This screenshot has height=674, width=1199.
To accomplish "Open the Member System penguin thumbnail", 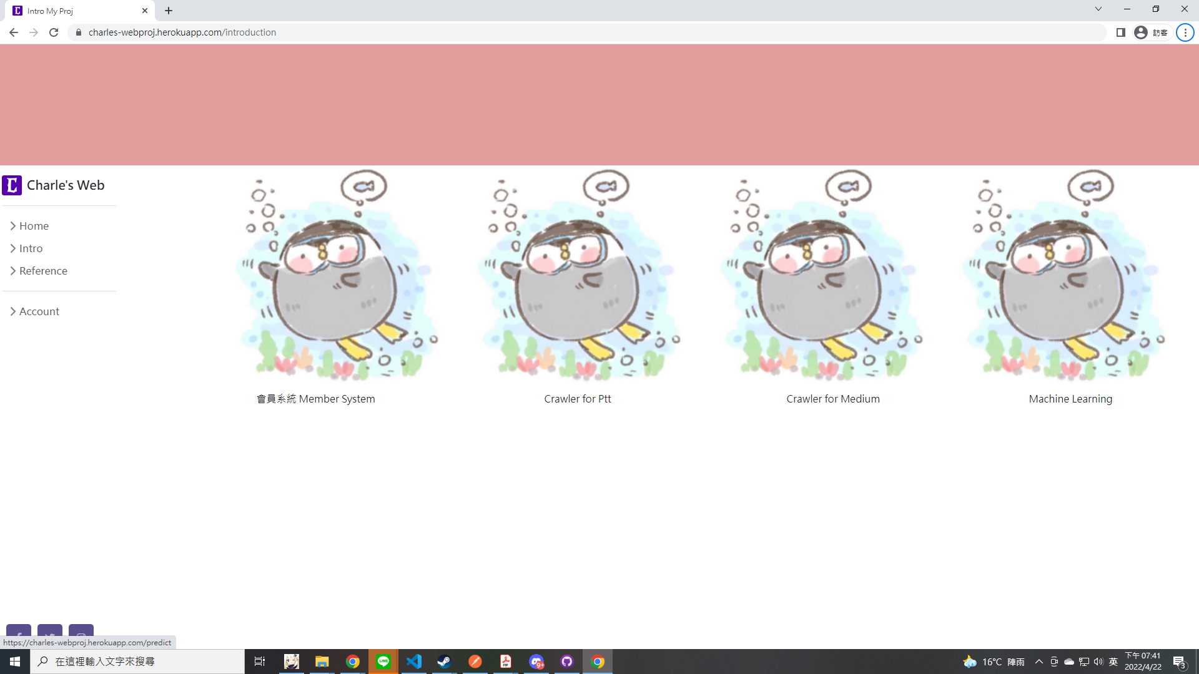I will pos(337,275).
